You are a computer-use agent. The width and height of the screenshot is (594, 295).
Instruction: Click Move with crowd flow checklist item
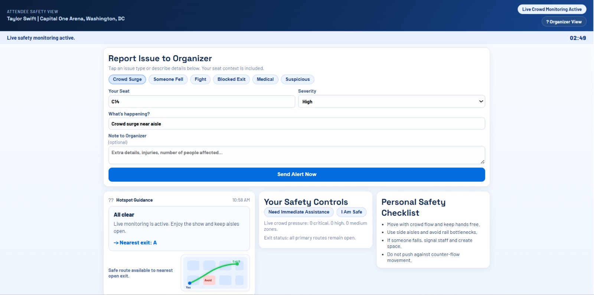[x=433, y=225]
